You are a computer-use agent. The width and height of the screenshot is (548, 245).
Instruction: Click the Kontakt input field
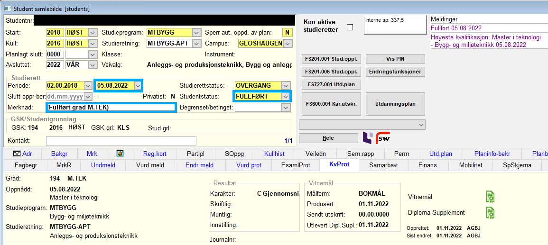[x=121, y=141]
